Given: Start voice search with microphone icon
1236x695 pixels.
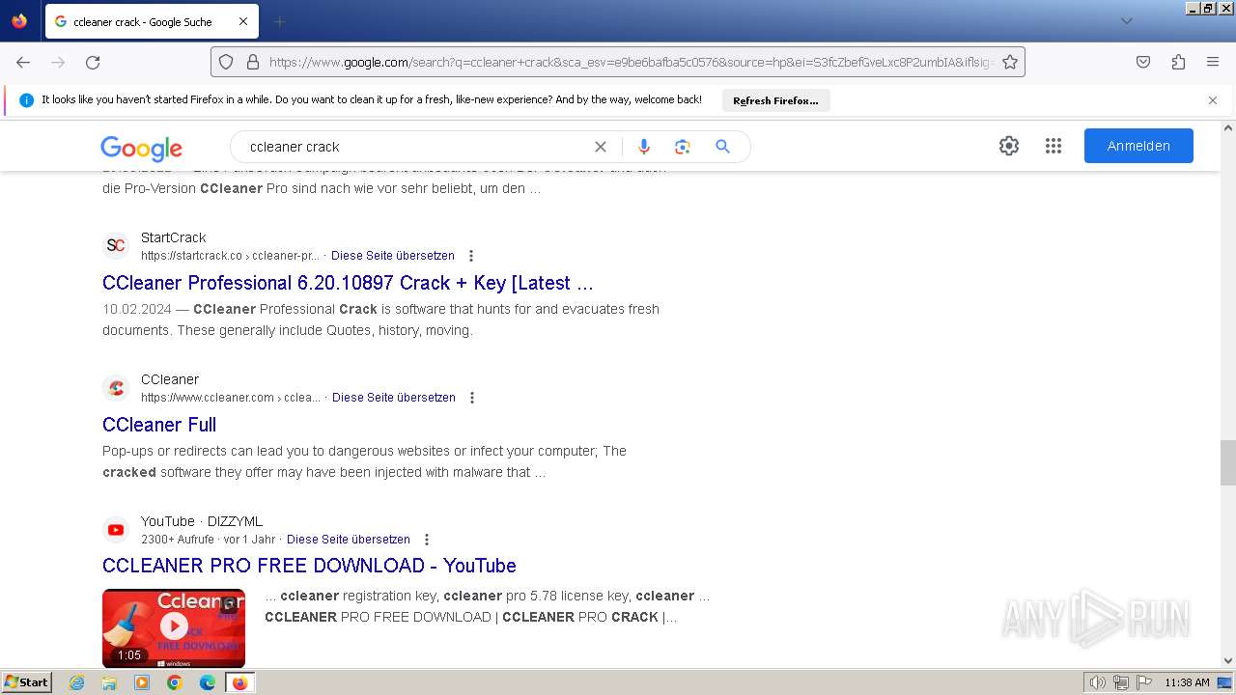Looking at the screenshot, I should 644,147.
